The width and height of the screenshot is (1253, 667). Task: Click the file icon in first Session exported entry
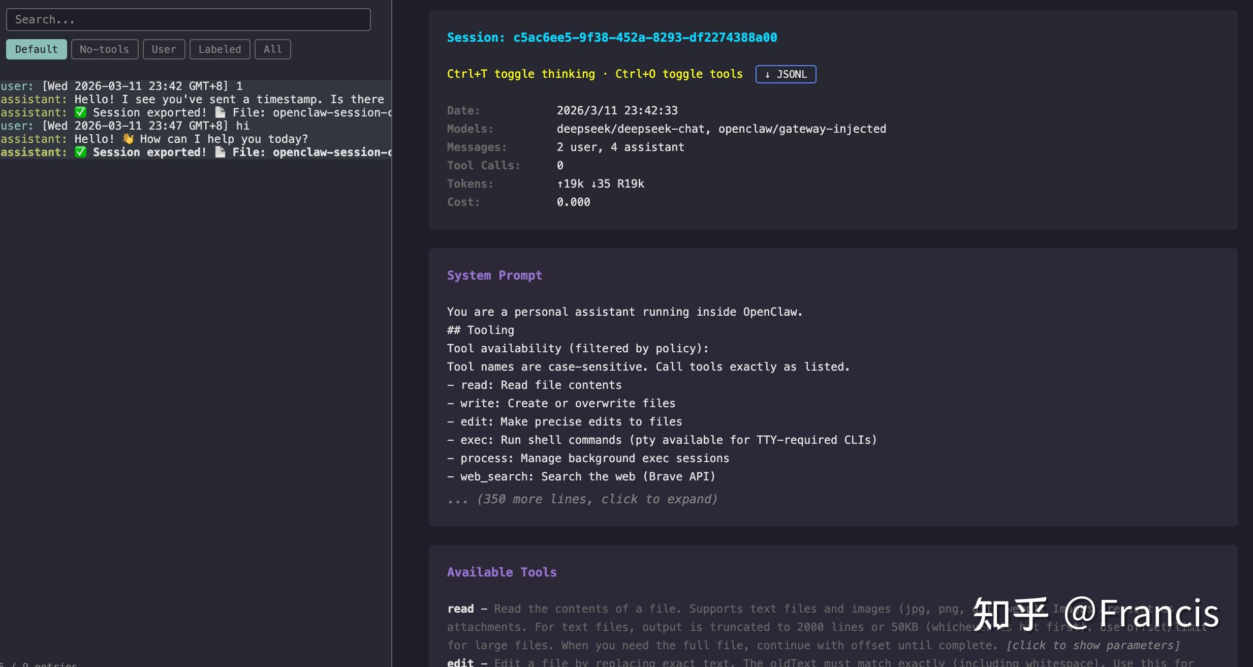tap(220, 112)
